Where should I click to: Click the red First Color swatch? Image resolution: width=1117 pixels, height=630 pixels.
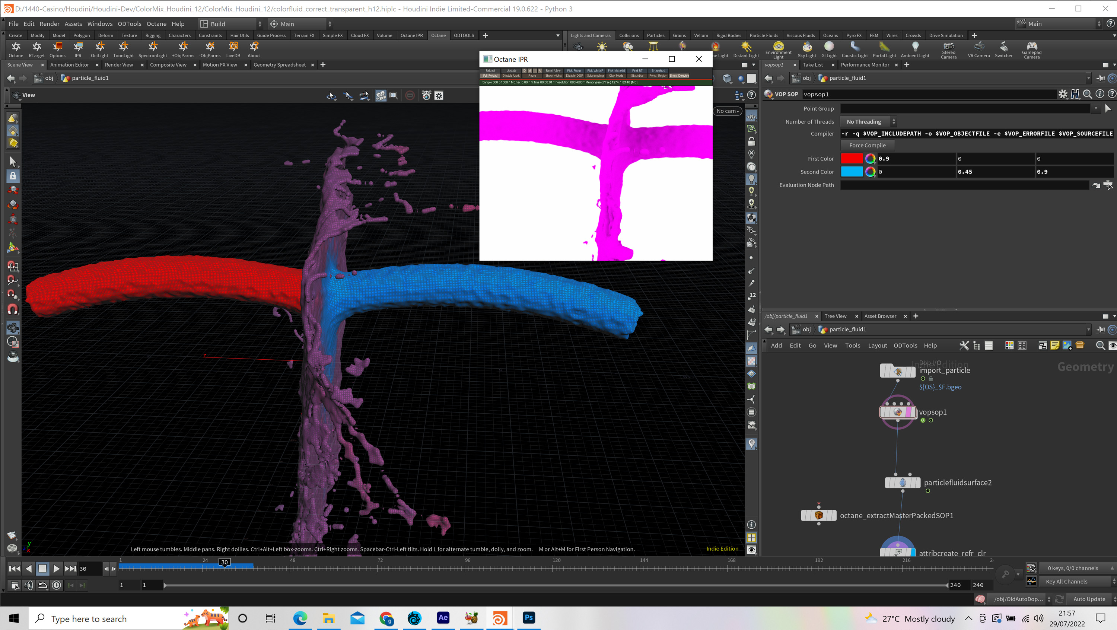click(851, 159)
